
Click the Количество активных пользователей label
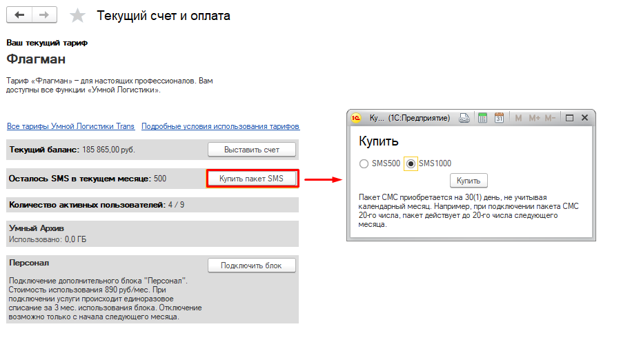(87, 205)
